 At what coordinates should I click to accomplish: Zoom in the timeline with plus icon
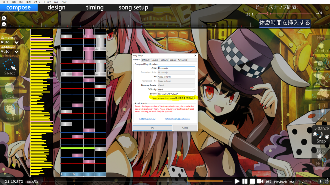pos(4,18)
